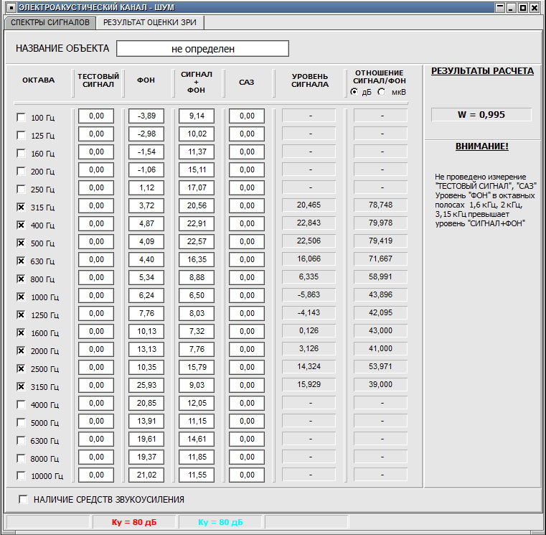Viewport: 546px width, 535px height.
Task: Click the НАЗВАНИЕ ОБЪЕКТА input field
Action: [202, 49]
